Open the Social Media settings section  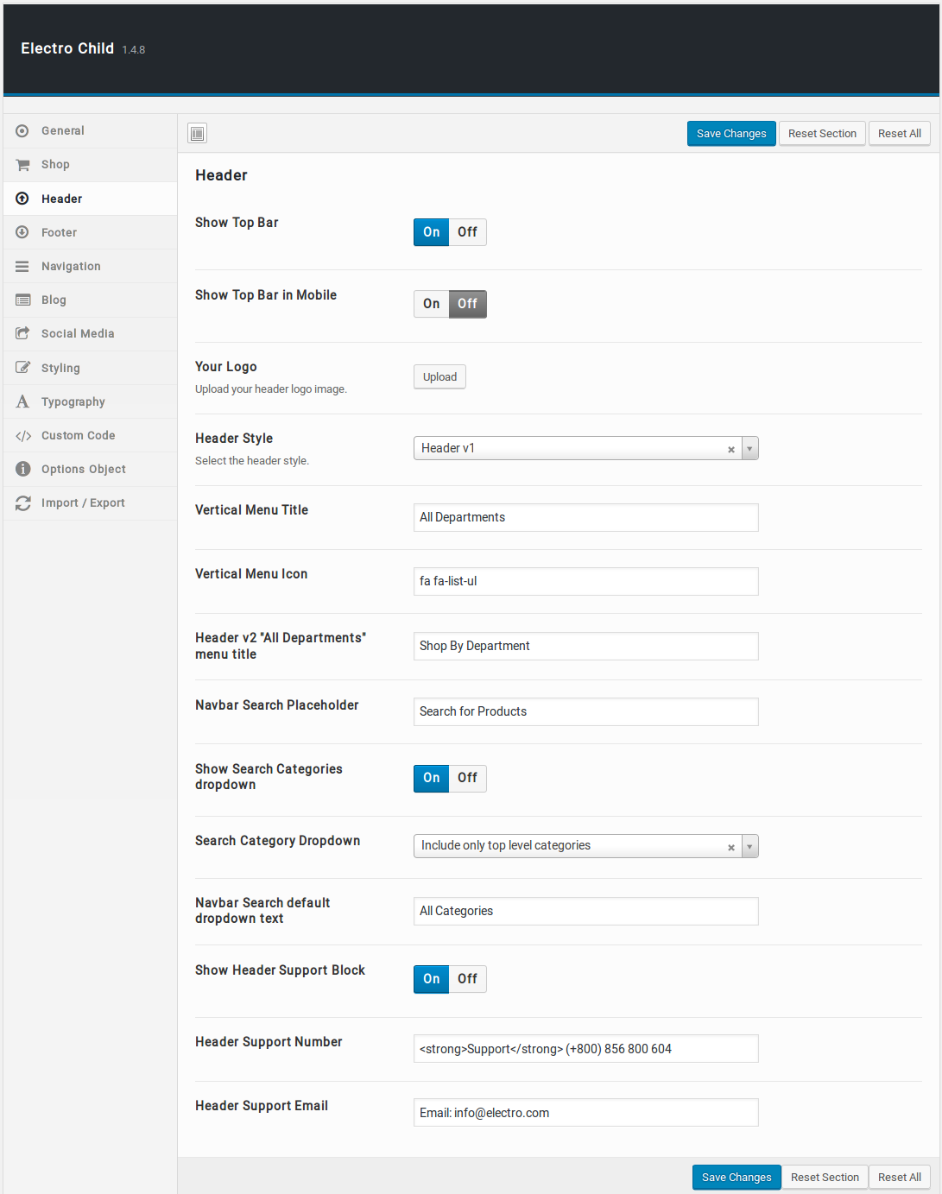(90, 334)
